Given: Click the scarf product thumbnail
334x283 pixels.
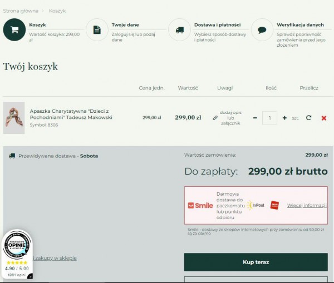Looking at the screenshot, I should tap(14, 118).
